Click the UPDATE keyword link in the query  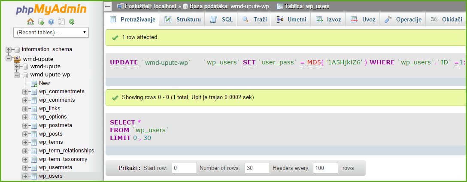pyautogui.click(x=124, y=63)
